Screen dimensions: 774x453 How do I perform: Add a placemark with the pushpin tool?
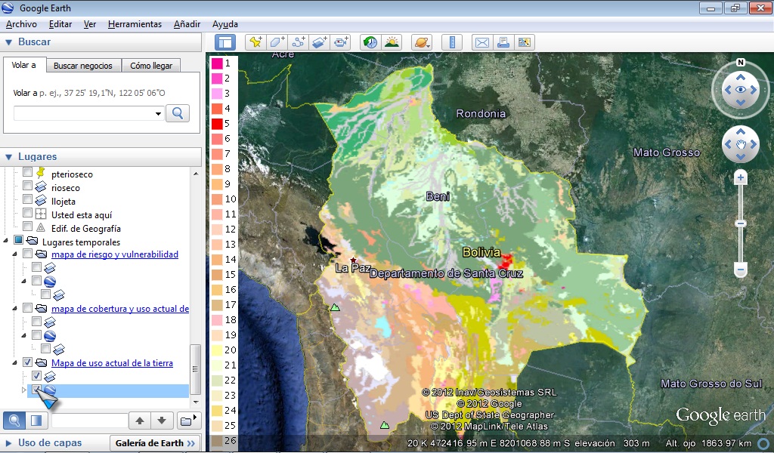coord(255,42)
